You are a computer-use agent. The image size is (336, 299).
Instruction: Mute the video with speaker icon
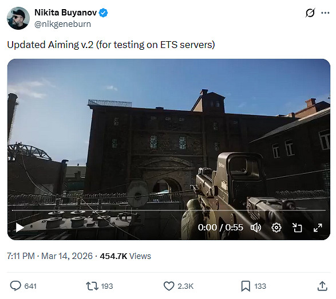click(x=256, y=228)
